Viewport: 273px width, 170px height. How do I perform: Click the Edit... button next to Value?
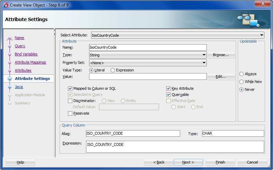click(221, 77)
